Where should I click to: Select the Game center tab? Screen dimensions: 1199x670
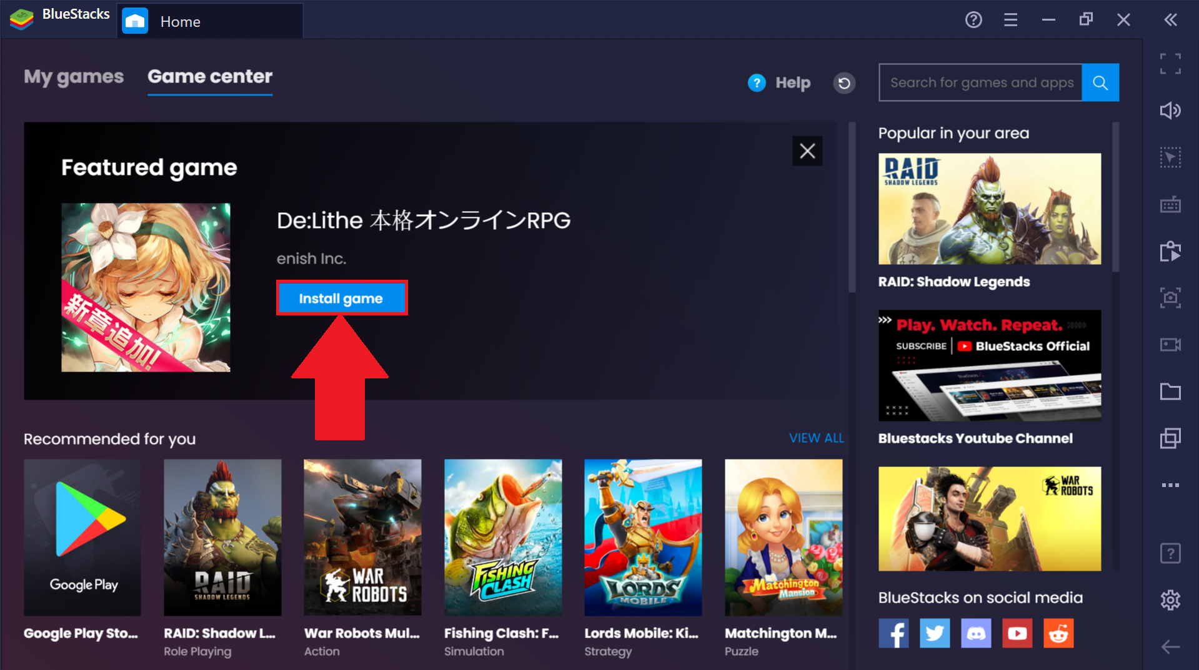coord(210,77)
